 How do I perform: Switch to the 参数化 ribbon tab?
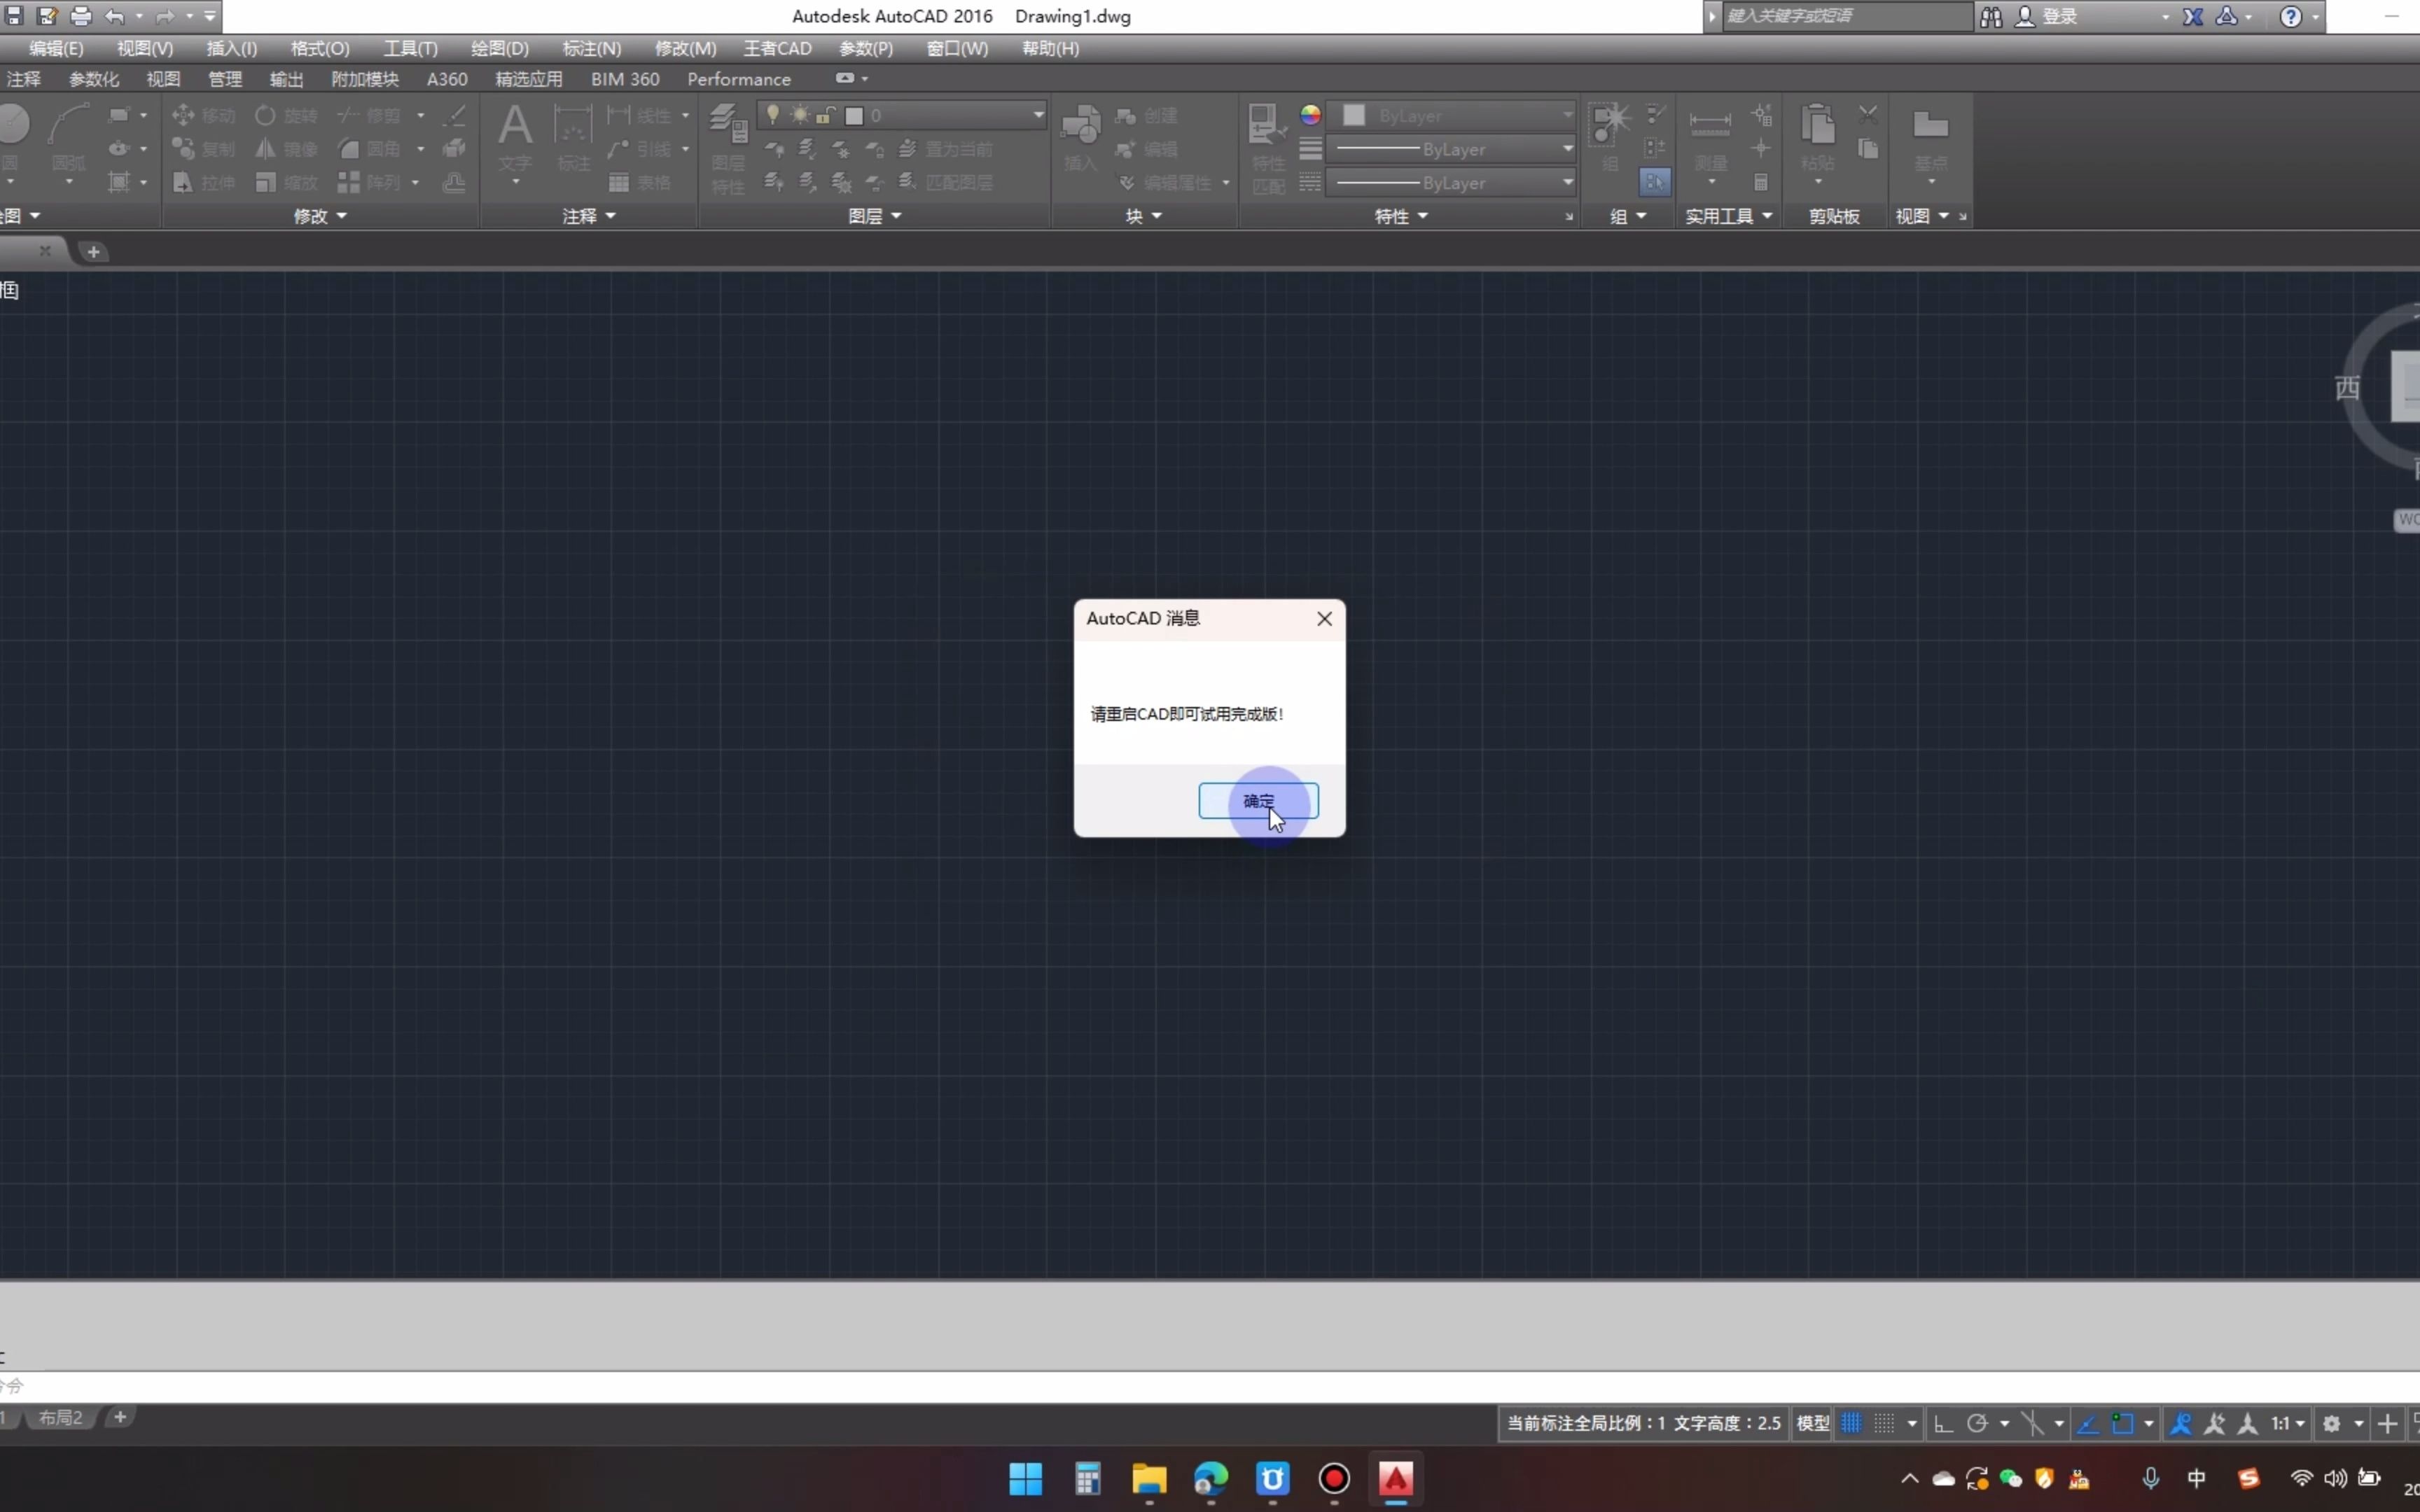coord(93,79)
